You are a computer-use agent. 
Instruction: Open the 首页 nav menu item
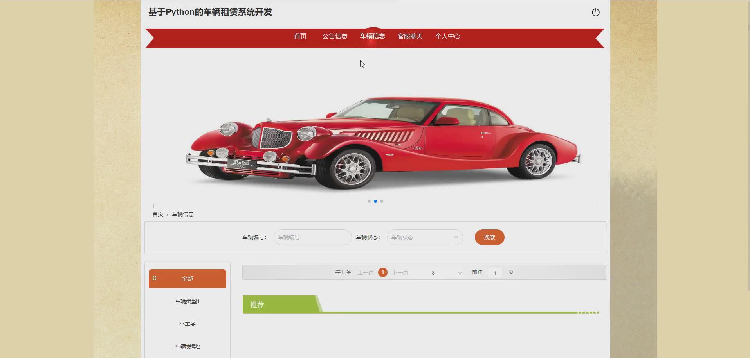tap(300, 36)
